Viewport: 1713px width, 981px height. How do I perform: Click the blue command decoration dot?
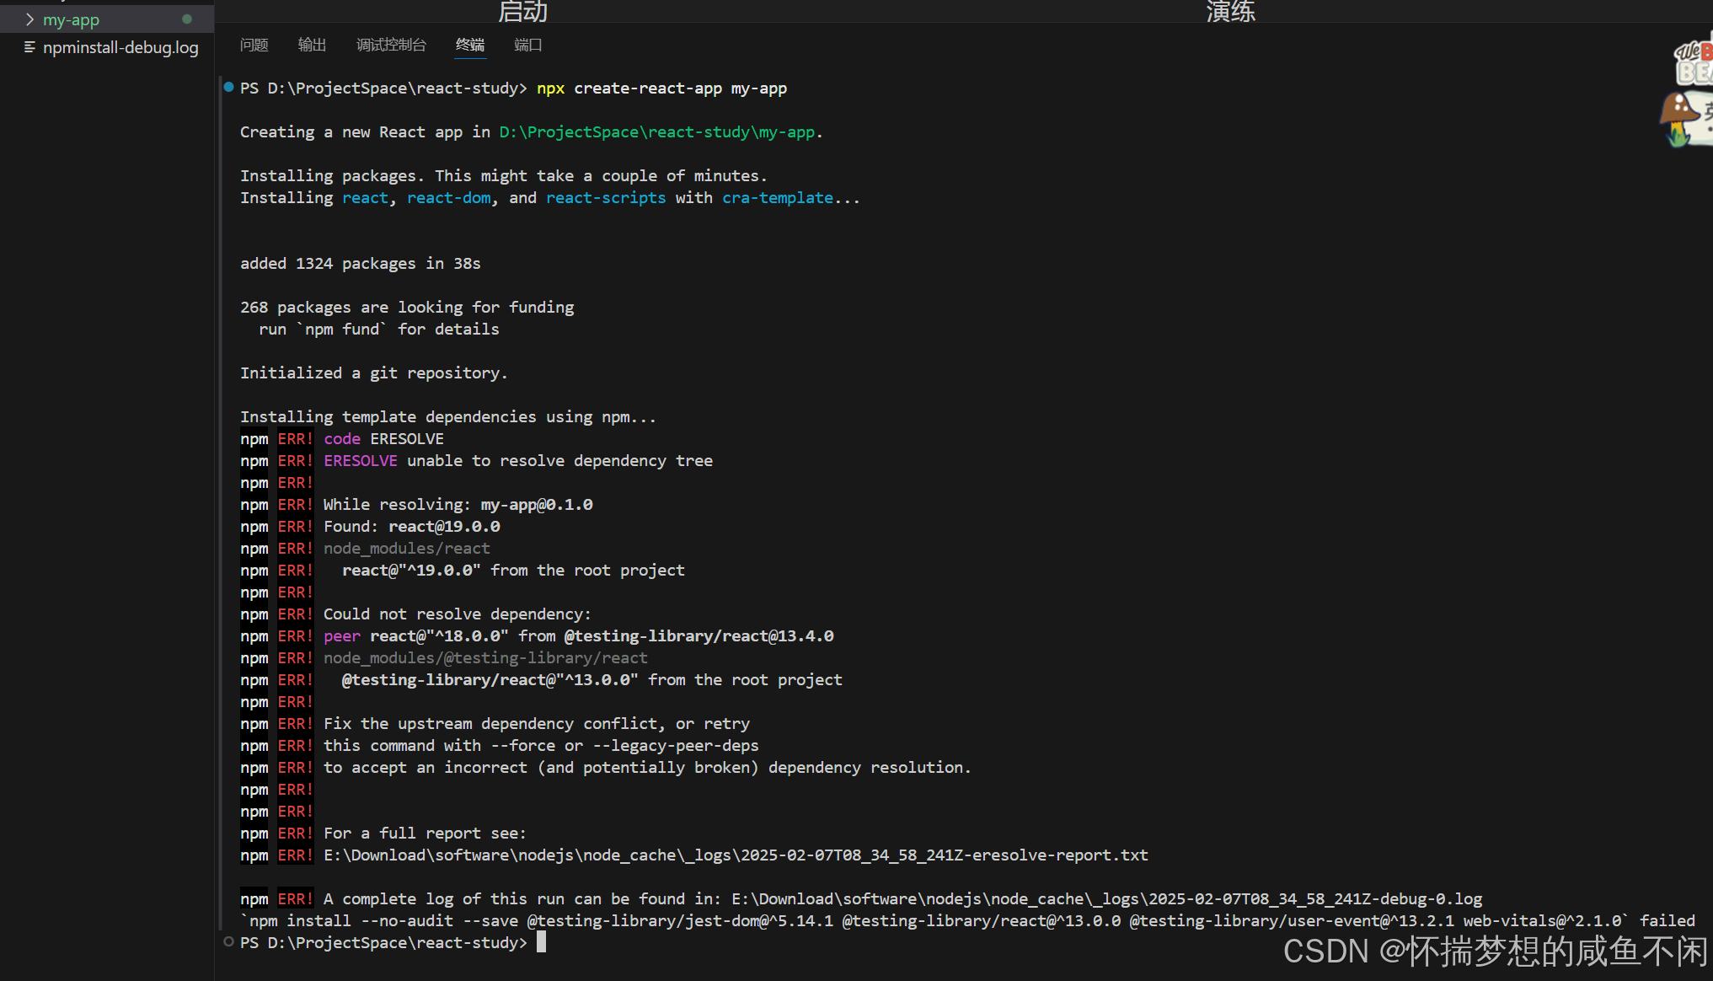[x=228, y=87]
